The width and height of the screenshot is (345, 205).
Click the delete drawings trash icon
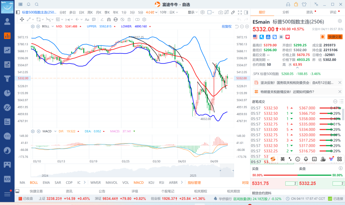tap(129, 19)
